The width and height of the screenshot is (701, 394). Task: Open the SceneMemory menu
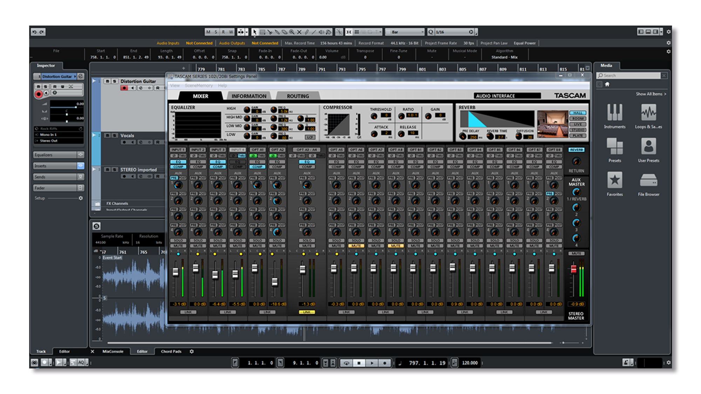pyautogui.click(x=199, y=85)
